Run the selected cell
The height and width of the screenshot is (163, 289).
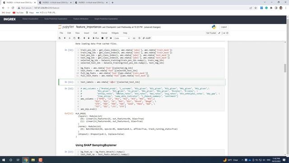pyautogui.click(x=96, y=38)
